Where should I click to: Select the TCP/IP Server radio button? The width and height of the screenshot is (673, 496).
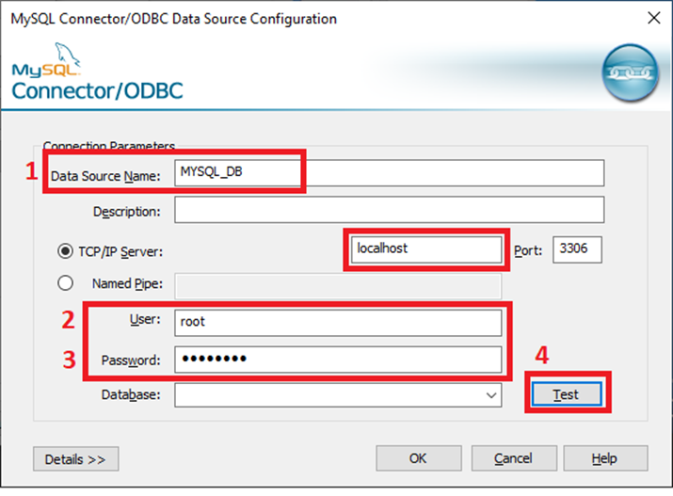(x=65, y=251)
